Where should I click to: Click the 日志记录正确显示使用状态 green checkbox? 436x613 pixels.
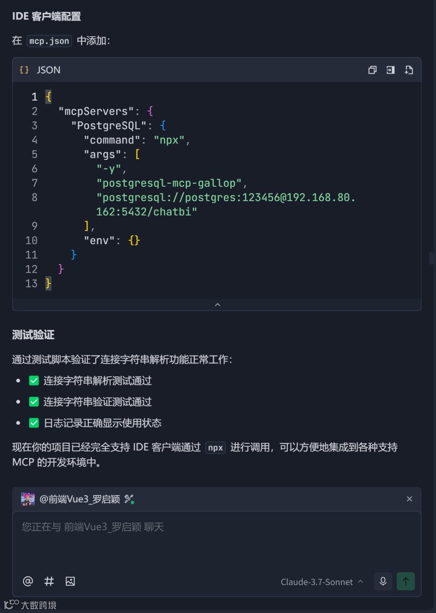pyautogui.click(x=34, y=423)
